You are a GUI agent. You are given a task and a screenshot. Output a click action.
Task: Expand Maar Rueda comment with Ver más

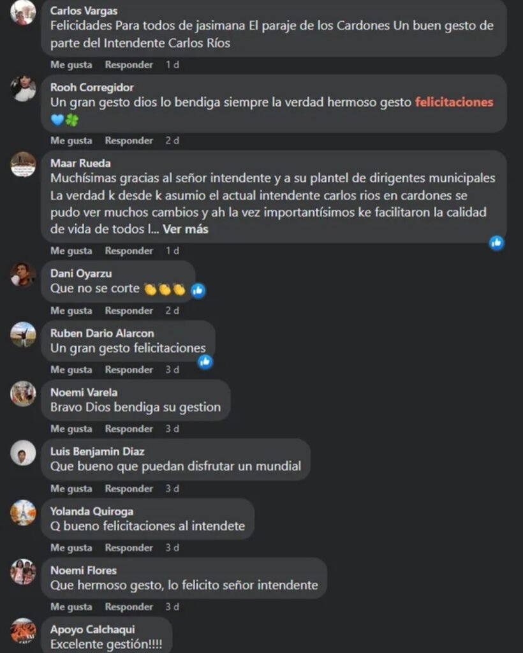tap(186, 229)
